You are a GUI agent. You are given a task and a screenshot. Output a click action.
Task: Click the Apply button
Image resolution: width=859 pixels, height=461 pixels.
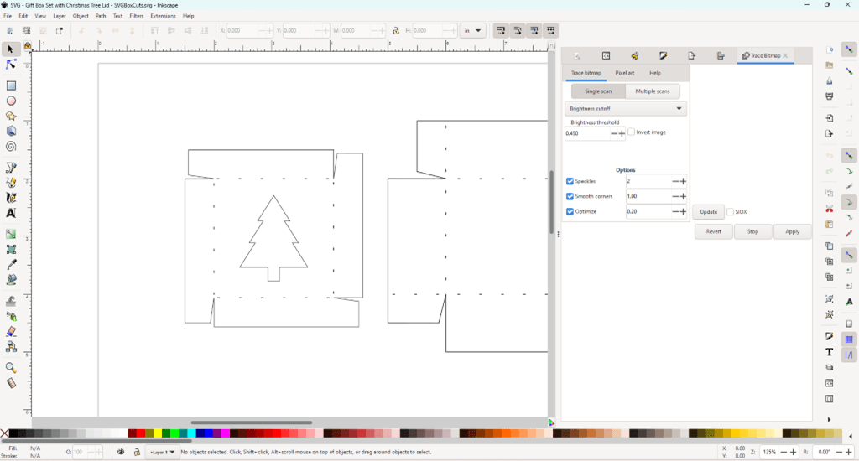(792, 231)
